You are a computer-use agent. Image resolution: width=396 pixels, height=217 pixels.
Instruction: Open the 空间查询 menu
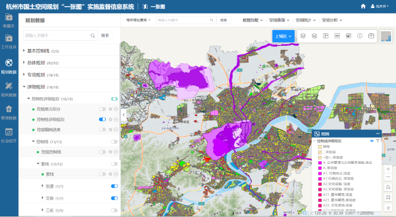pos(279,20)
